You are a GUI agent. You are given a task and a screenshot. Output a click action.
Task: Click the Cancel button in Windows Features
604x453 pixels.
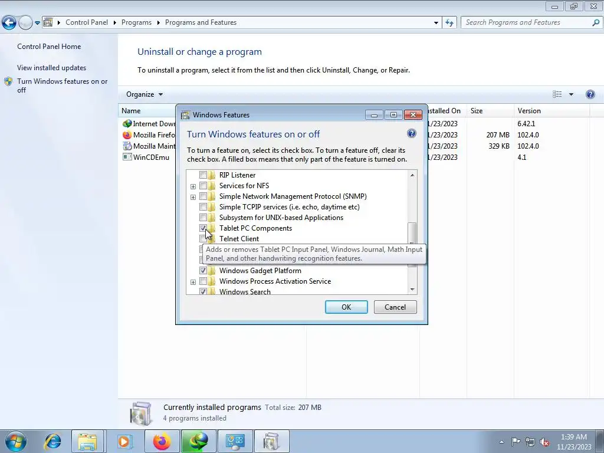[395, 307]
